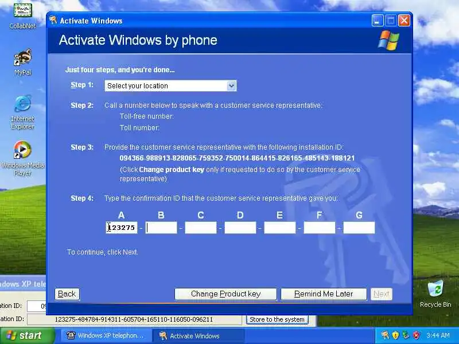Image resolution: width=459 pixels, height=344 pixels.
Task: Click the confirmation ID field in background window
Action: (135, 319)
